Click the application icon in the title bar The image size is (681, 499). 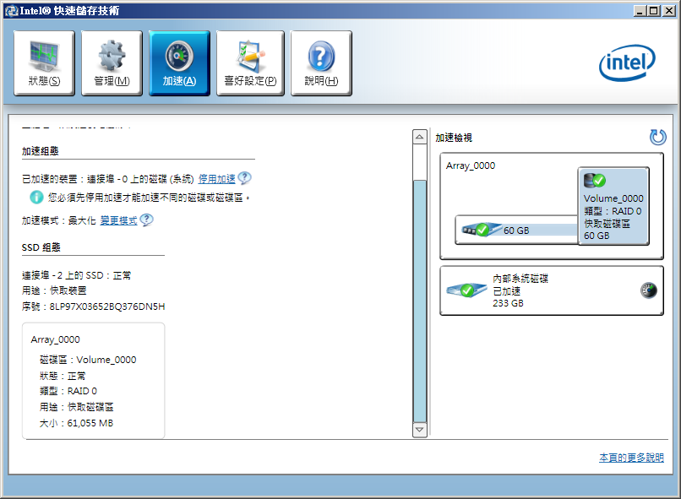click(11, 10)
